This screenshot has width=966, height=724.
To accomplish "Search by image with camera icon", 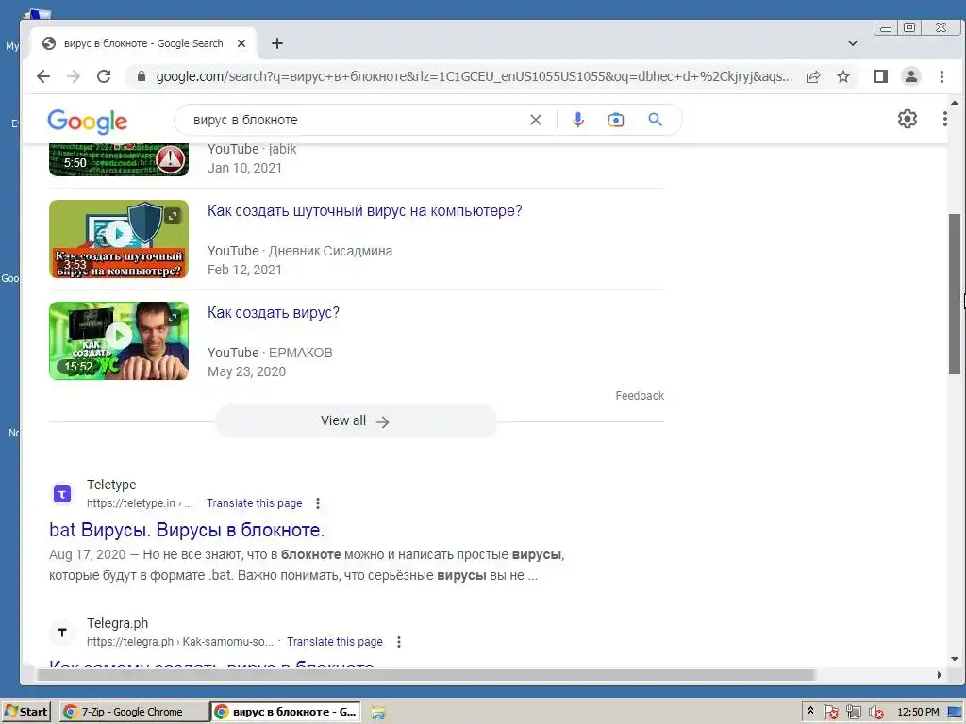I will coord(615,120).
